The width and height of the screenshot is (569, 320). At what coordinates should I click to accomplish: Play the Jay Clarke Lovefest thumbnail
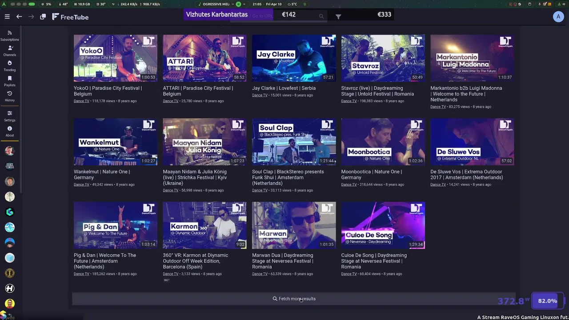click(x=294, y=58)
